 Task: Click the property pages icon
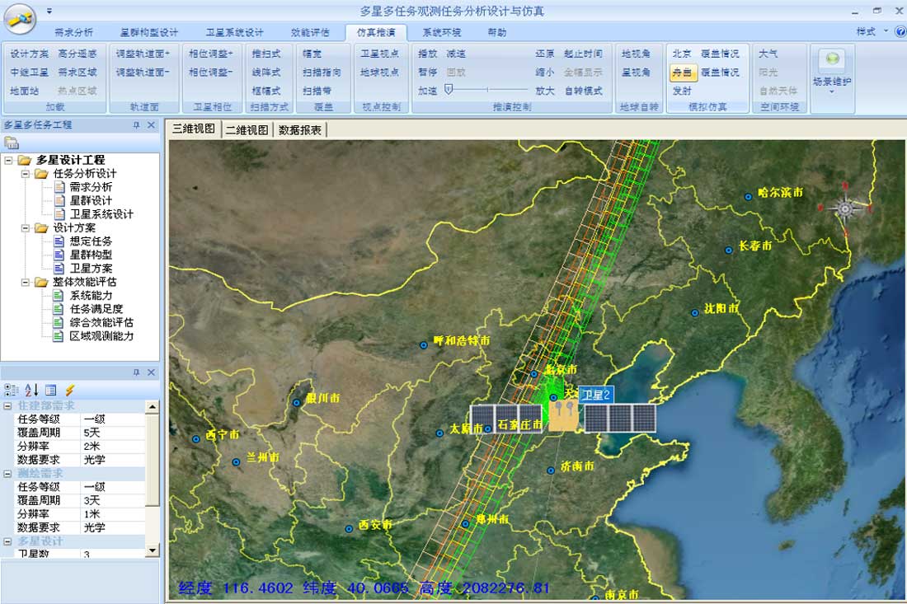point(51,390)
